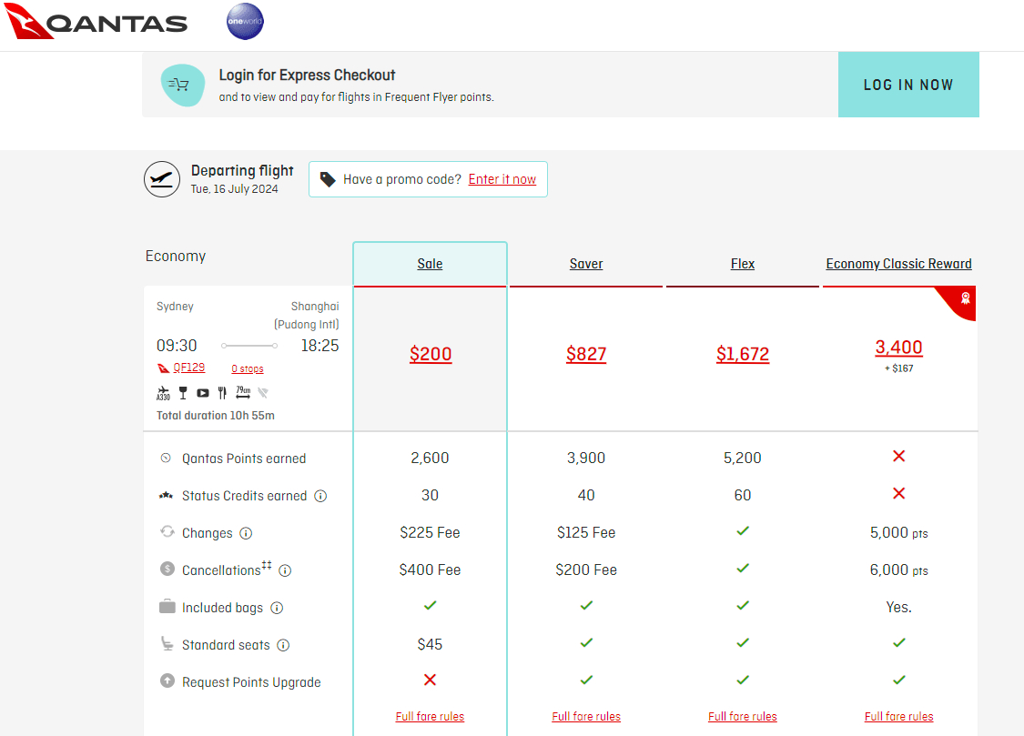Screen dimensions: 1024x736
Task: Click the Standard seats seat icon
Action: tap(167, 644)
